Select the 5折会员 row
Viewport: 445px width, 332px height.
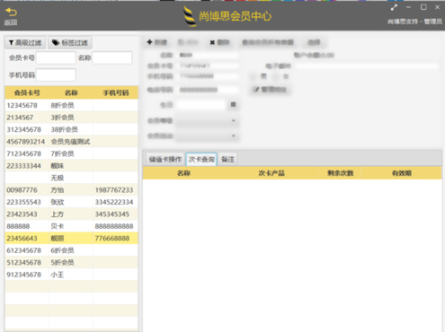[71, 263]
